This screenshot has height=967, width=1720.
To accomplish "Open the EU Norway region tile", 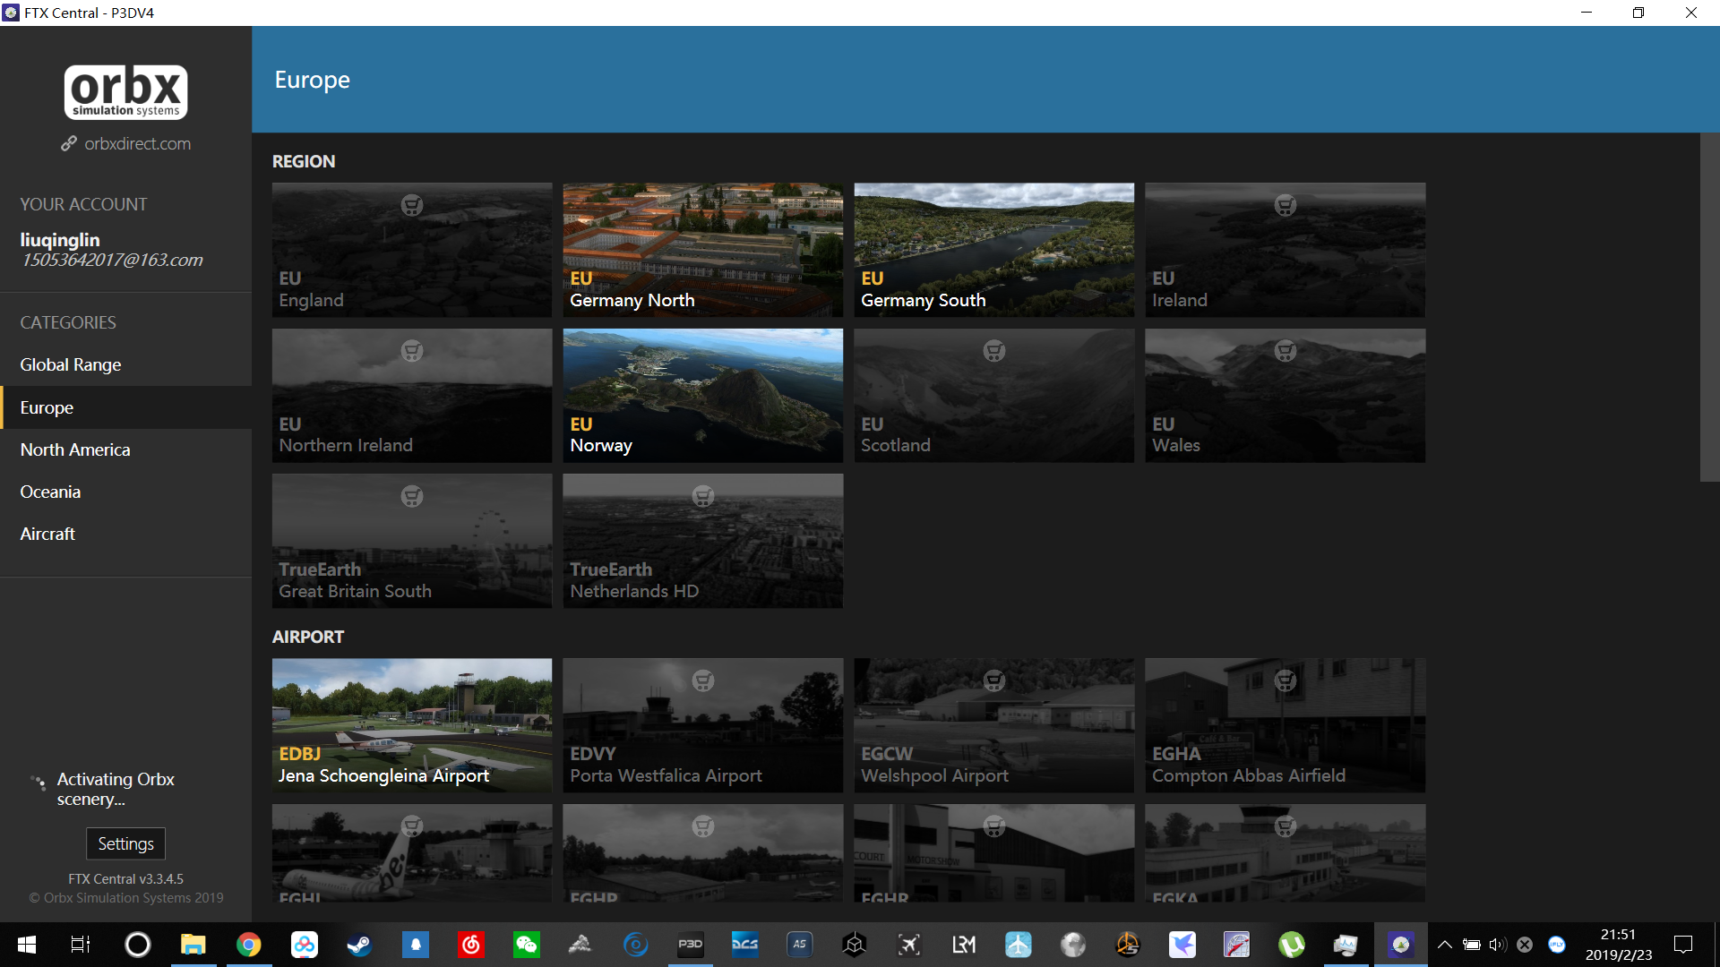I will (703, 396).
